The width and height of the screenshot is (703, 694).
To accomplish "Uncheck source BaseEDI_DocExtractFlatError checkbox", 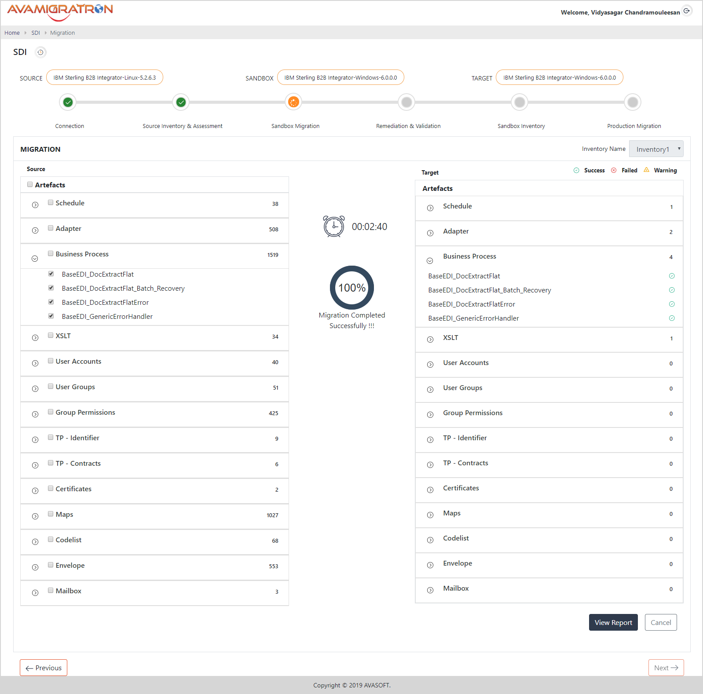I will (51, 302).
